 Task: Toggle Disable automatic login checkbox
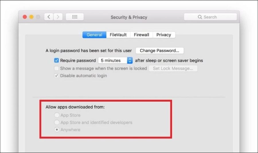pos(56,76)
